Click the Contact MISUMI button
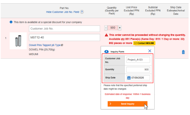 pos(144,43)
